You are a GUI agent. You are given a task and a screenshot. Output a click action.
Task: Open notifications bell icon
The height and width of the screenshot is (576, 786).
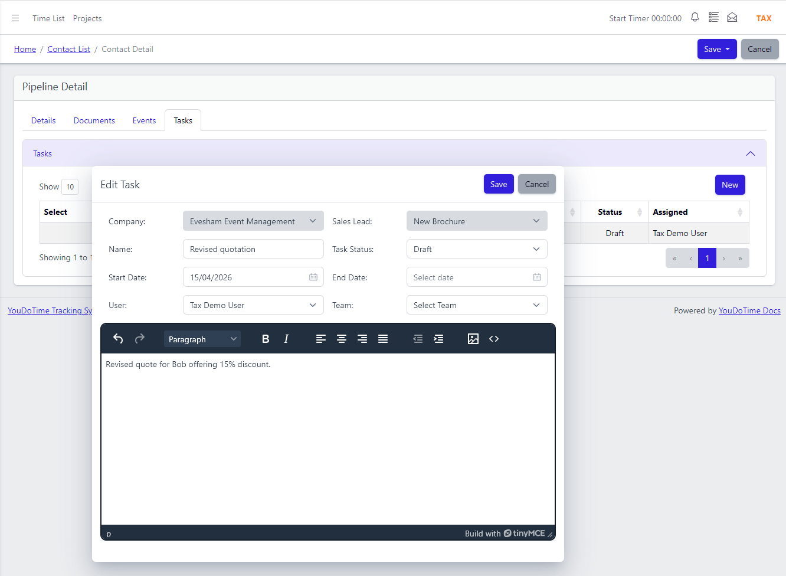695,18
